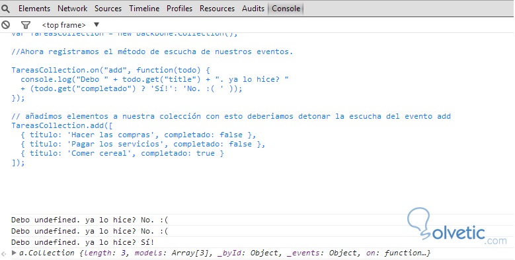The image size is (515, 260).
Task: Go to the Profiles tab
Action: point(179,9)
